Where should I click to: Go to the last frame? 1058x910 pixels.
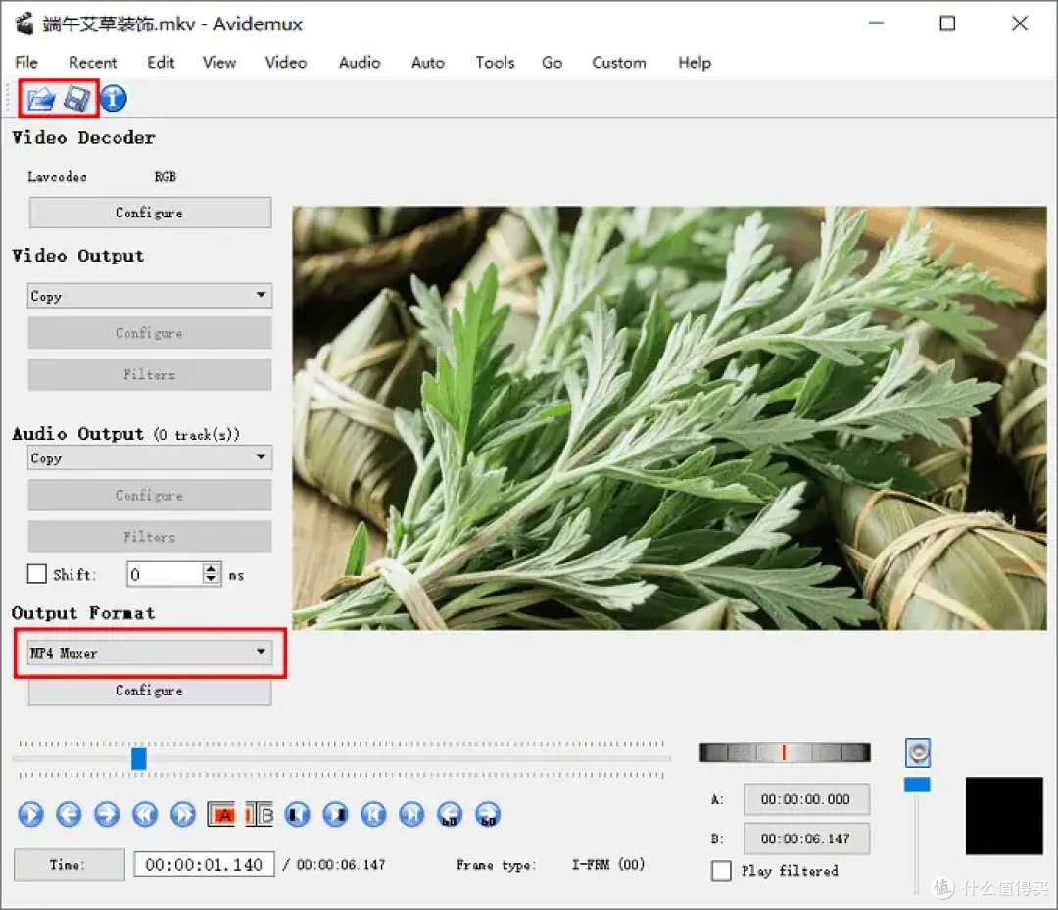click(x=411, y=814)
